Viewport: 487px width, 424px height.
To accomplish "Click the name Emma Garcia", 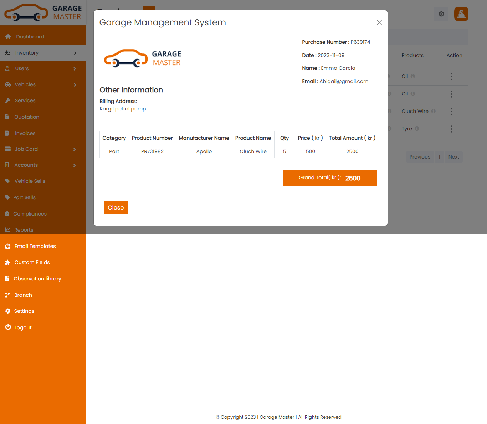I will click(x=338, y=68).
